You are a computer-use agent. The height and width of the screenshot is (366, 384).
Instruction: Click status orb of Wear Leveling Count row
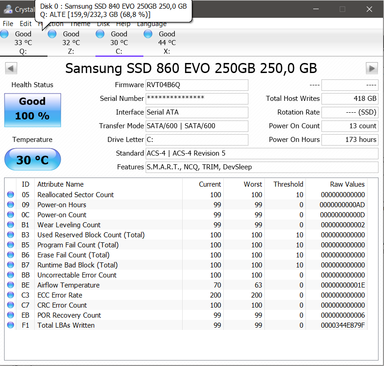(x=11, y=225)
